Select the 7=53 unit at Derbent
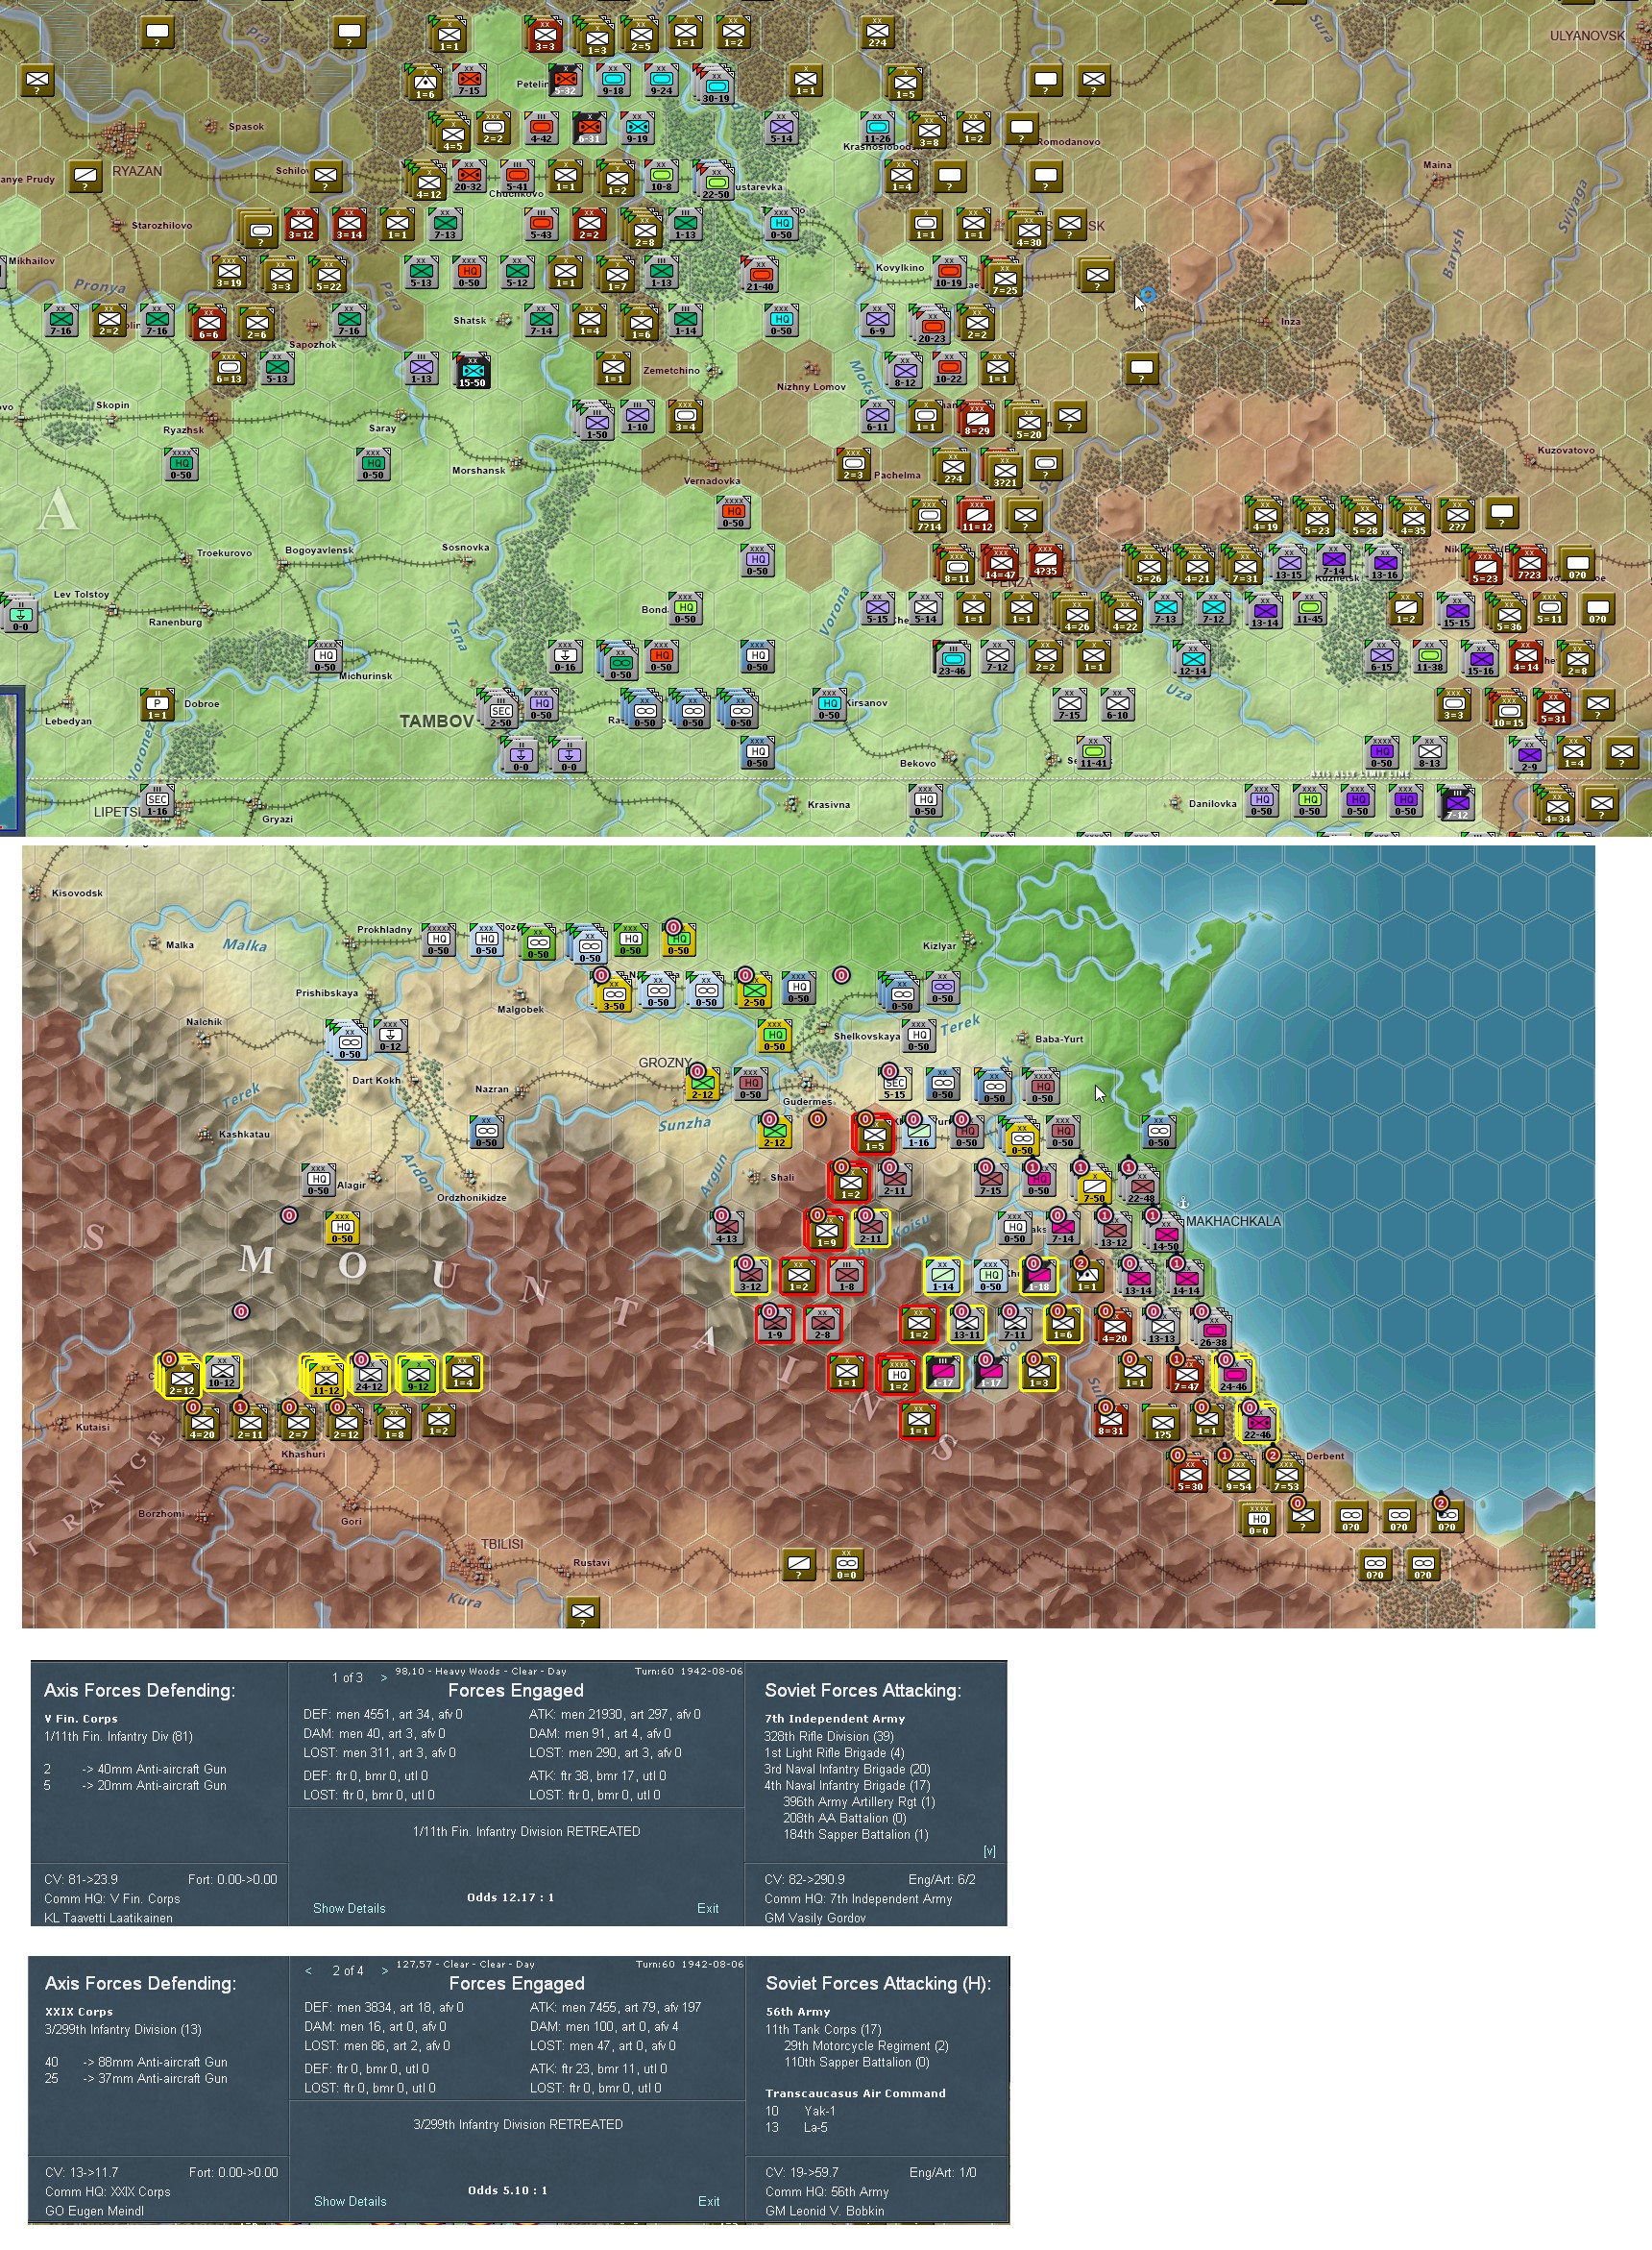The height and width of the screenshot is (2250, 1652). 1286,1475
